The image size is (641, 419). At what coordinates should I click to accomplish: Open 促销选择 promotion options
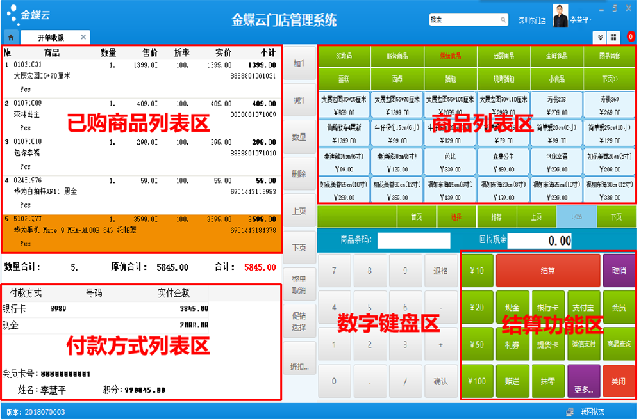click(x=299, y=322)
